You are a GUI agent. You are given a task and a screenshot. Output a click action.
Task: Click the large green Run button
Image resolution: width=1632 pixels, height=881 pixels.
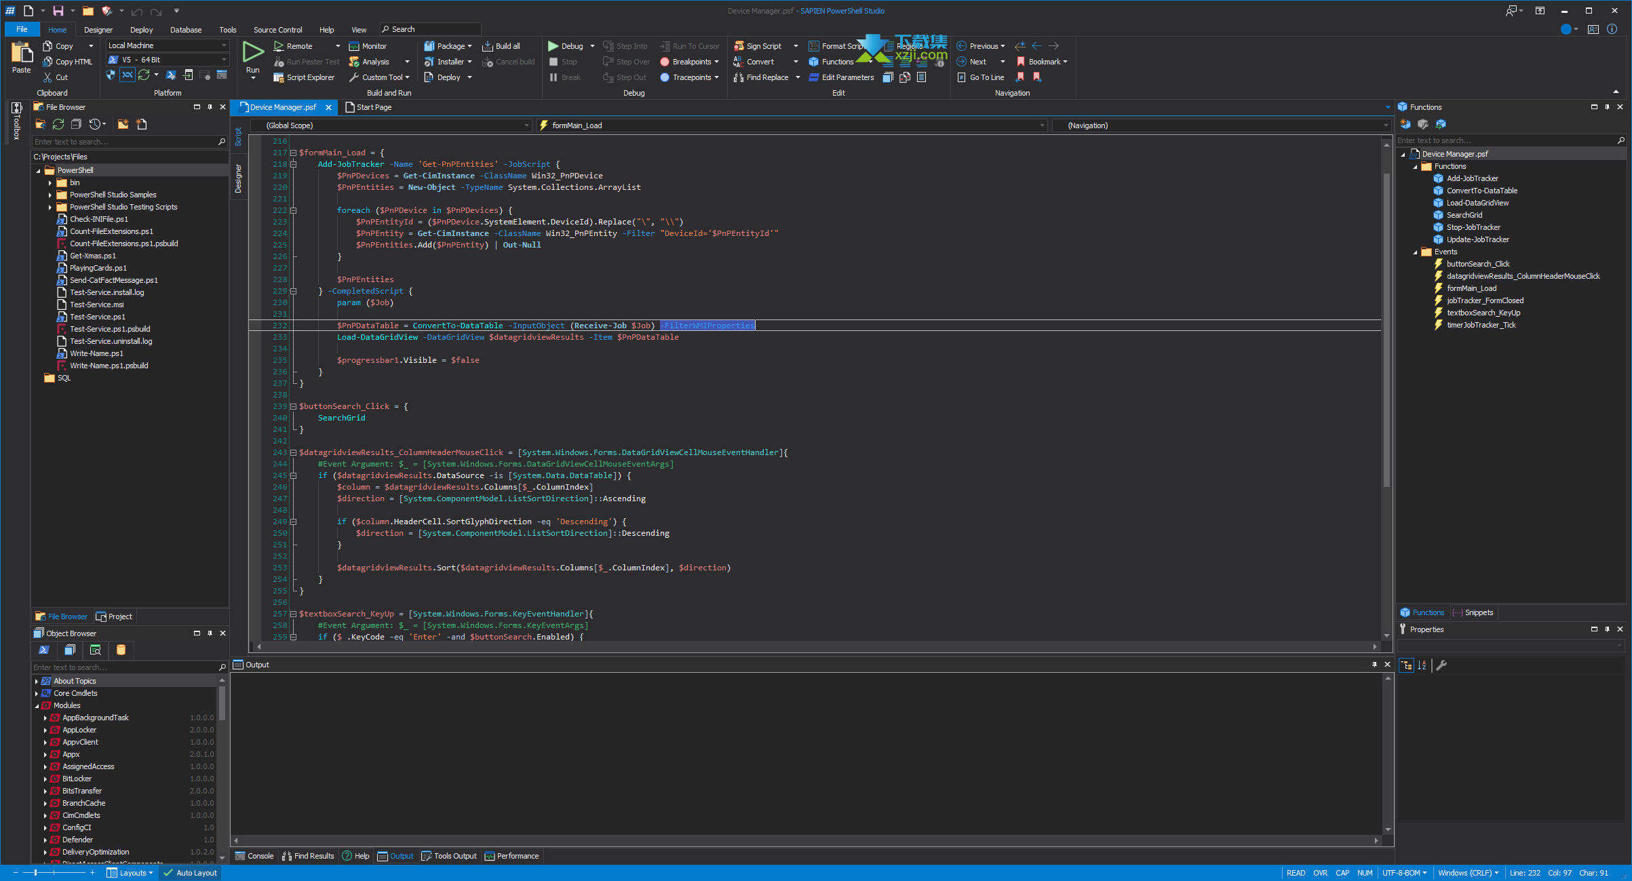coord(253,52)
